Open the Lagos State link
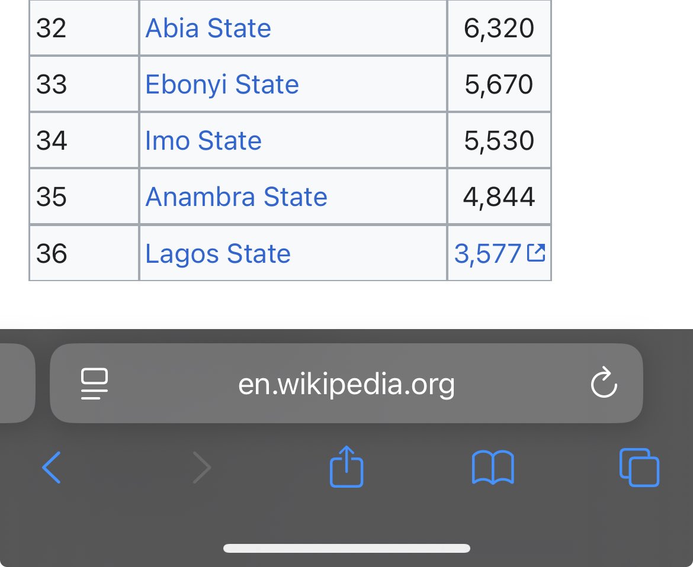Viewport: 693px width, 567px height. tap(218, 253)
